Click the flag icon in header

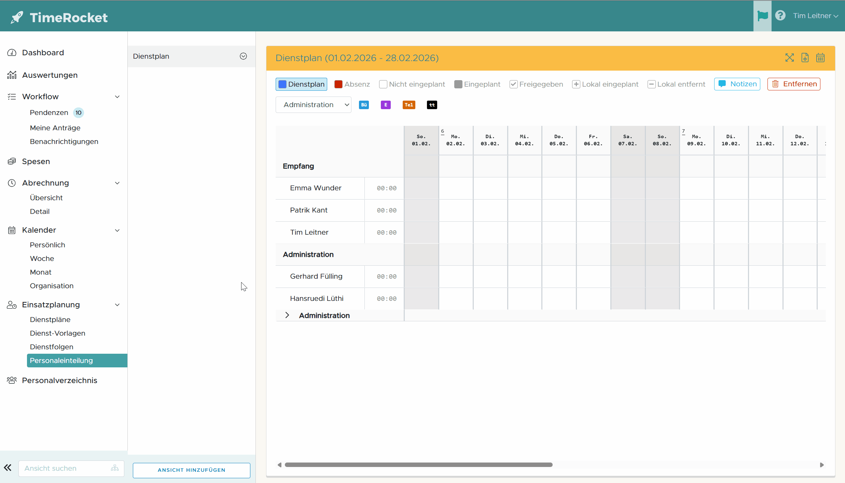click(762, 16)
